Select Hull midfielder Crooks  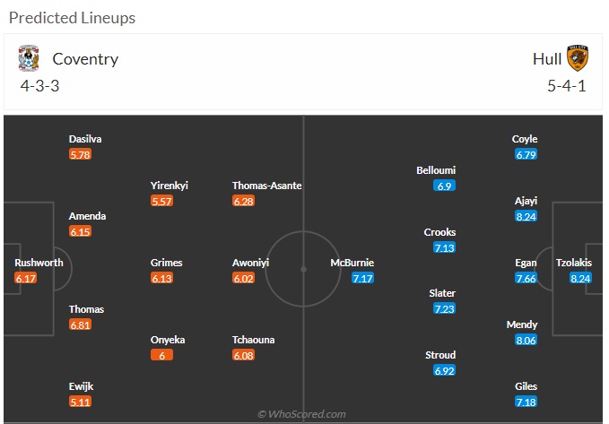click(439, 232)
